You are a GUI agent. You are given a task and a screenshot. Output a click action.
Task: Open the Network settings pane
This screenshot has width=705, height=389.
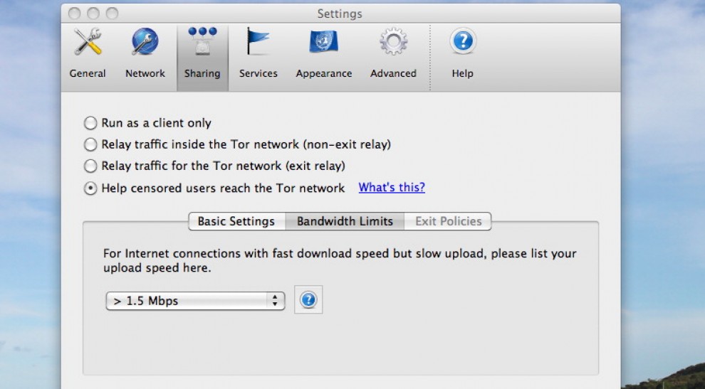click(x=145, y=53)
